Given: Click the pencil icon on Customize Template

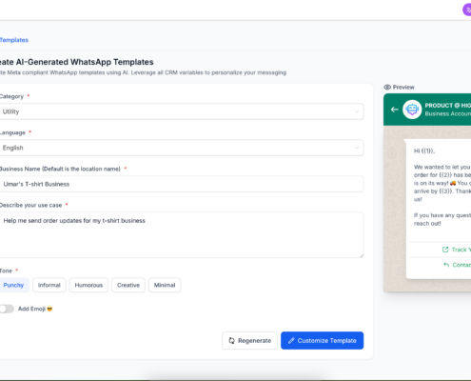Looking at the screenshot, I should (x=291, y=341).
